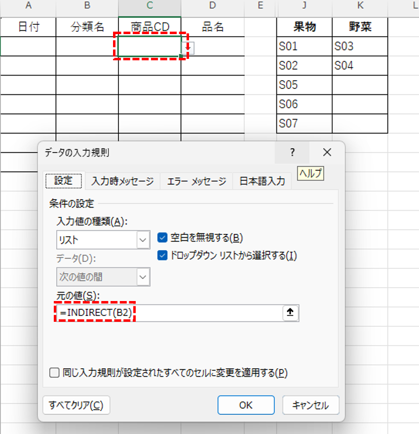The width and height of the screenshot is (419, 434).
Task: Switch to the 設定 tab
Action: click(64, 181)
